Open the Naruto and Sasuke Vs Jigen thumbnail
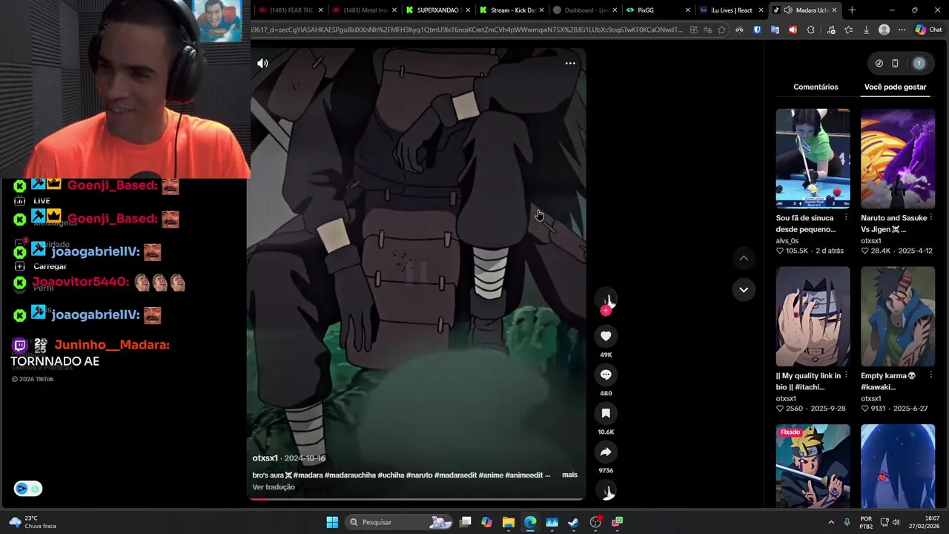The width and height of the screenshot is (949, 534). coord(898,159)
